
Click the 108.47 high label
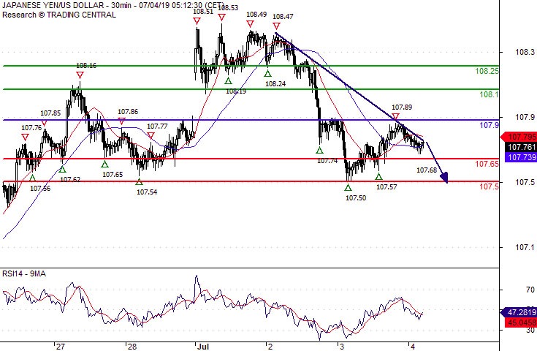pyautogui.click(x=283, y=16)
